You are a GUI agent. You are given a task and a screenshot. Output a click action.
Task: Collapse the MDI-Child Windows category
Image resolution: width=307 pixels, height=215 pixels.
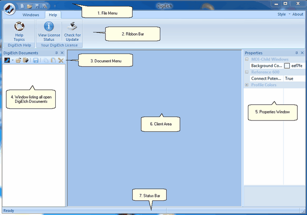click(x=247, y=59)
